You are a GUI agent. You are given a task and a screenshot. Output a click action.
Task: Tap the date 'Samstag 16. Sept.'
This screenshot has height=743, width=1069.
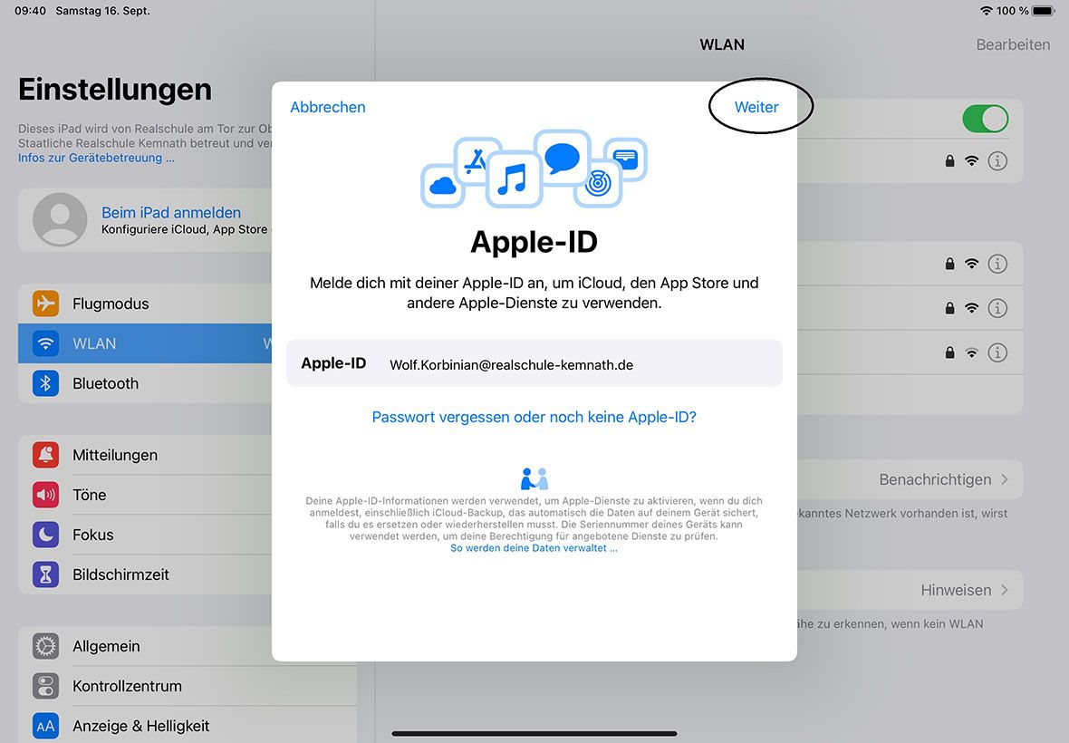tap(103, 11)
